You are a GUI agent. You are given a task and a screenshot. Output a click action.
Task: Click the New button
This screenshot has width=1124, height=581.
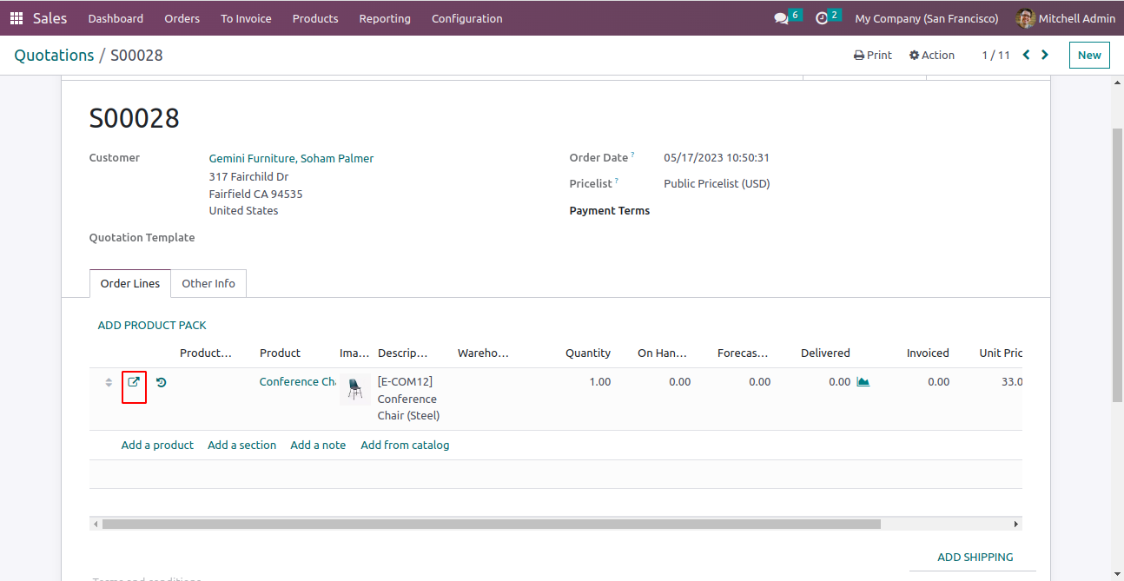pos(1089,55)
